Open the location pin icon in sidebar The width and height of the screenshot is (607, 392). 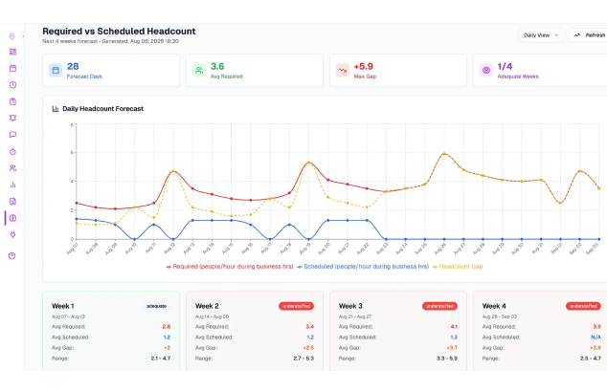(x=12, y=36)
